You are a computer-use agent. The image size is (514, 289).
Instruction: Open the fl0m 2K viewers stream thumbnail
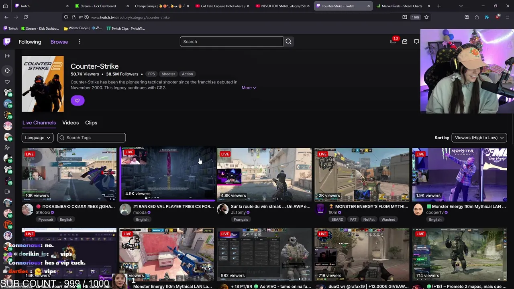coord(362,175)
